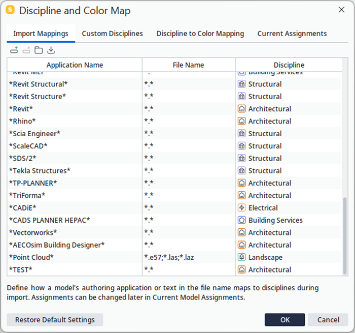Click the remove mapping row icon

point(26,50)
